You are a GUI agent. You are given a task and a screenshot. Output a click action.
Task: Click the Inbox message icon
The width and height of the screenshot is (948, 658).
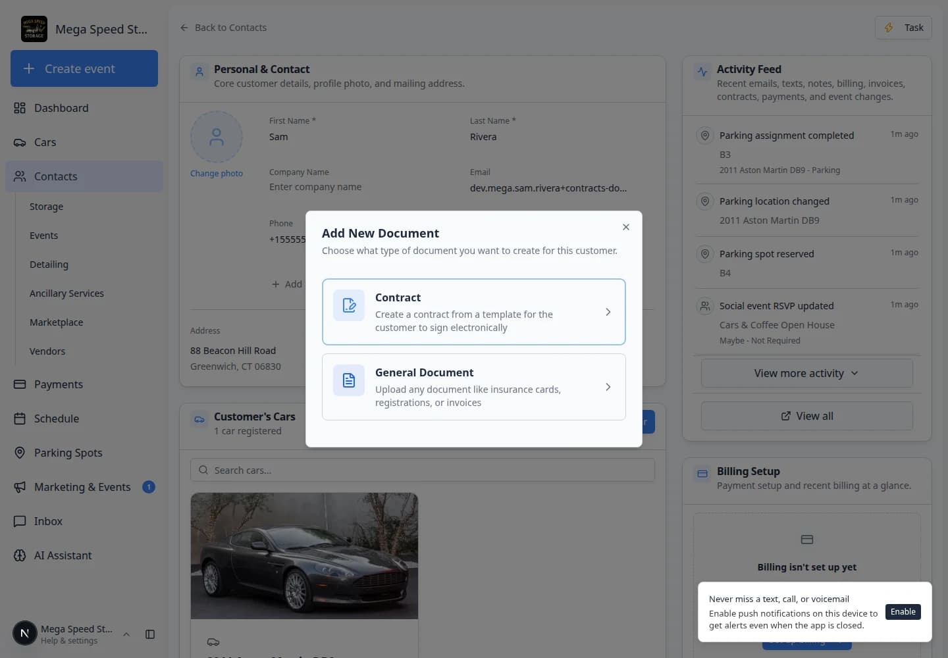(20, 521)
